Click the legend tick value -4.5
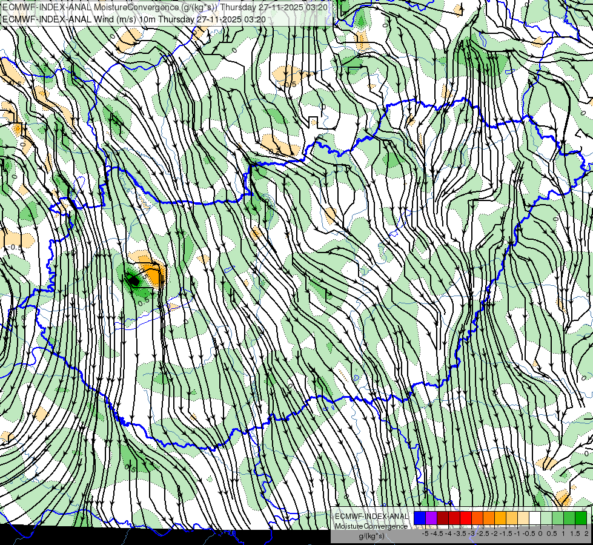The height and width of the screenshot is (545, 593). [438, 533]
